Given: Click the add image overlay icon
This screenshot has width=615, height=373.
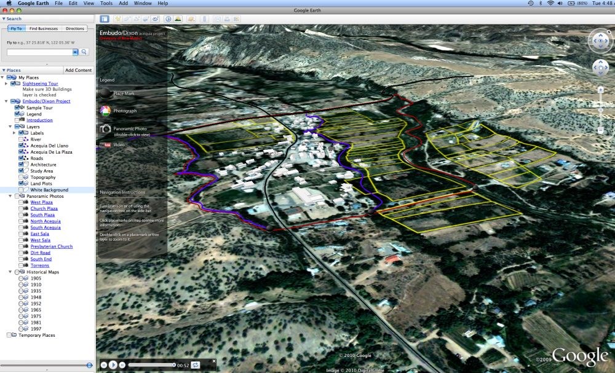Looking at the screenshot, I should coord(146,19).
